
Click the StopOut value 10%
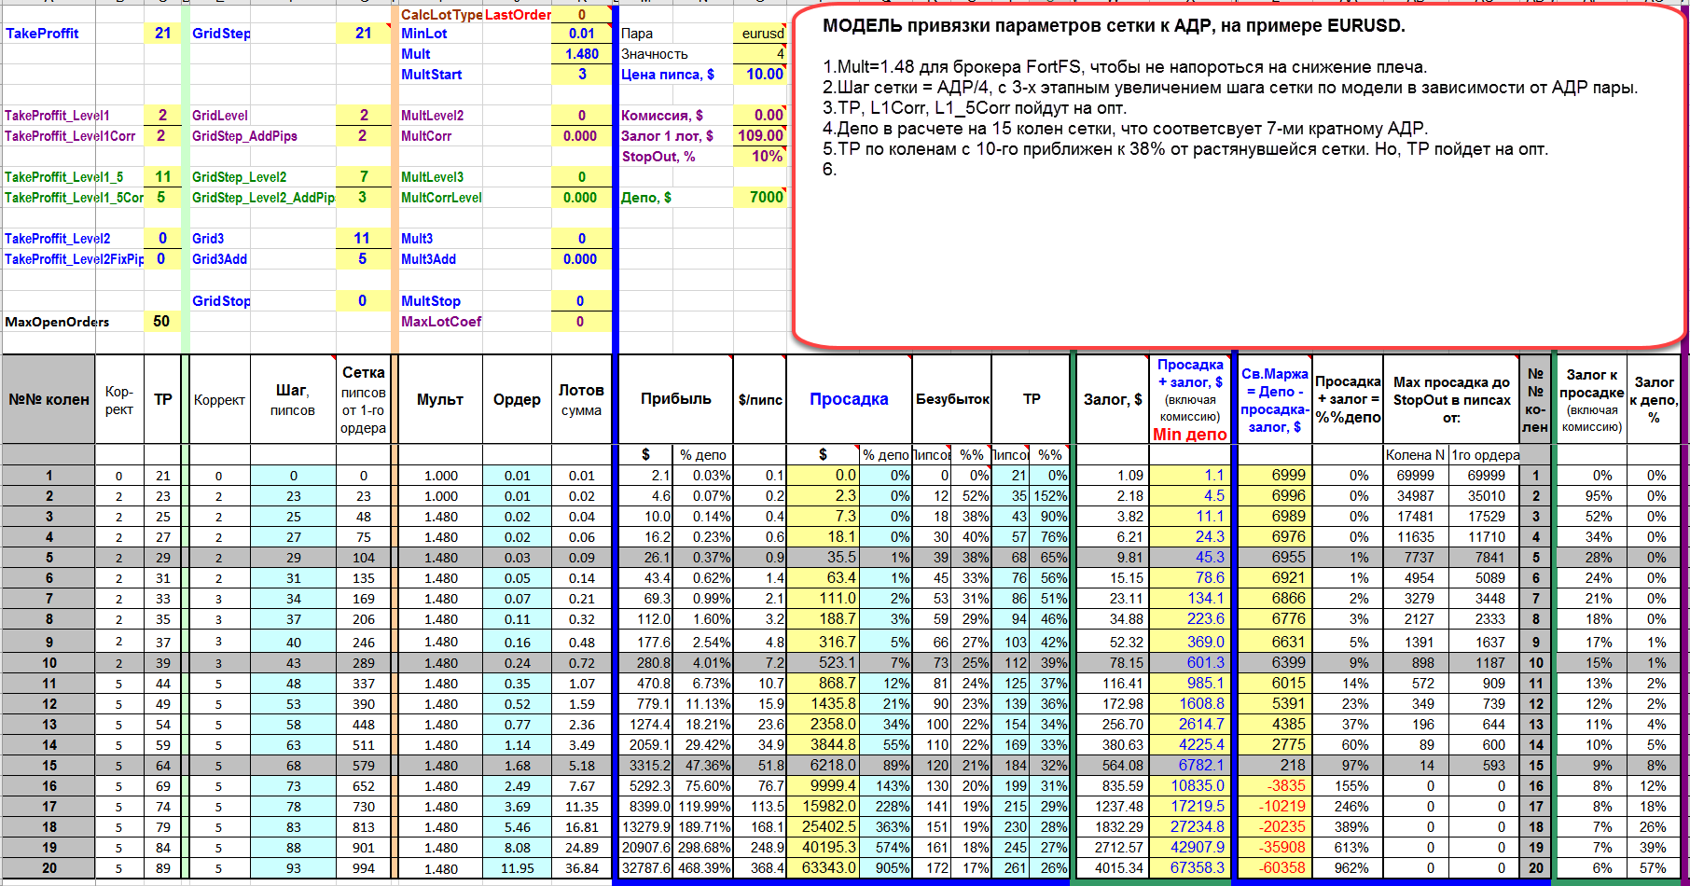pyautogui.click(x=760, y=157)
